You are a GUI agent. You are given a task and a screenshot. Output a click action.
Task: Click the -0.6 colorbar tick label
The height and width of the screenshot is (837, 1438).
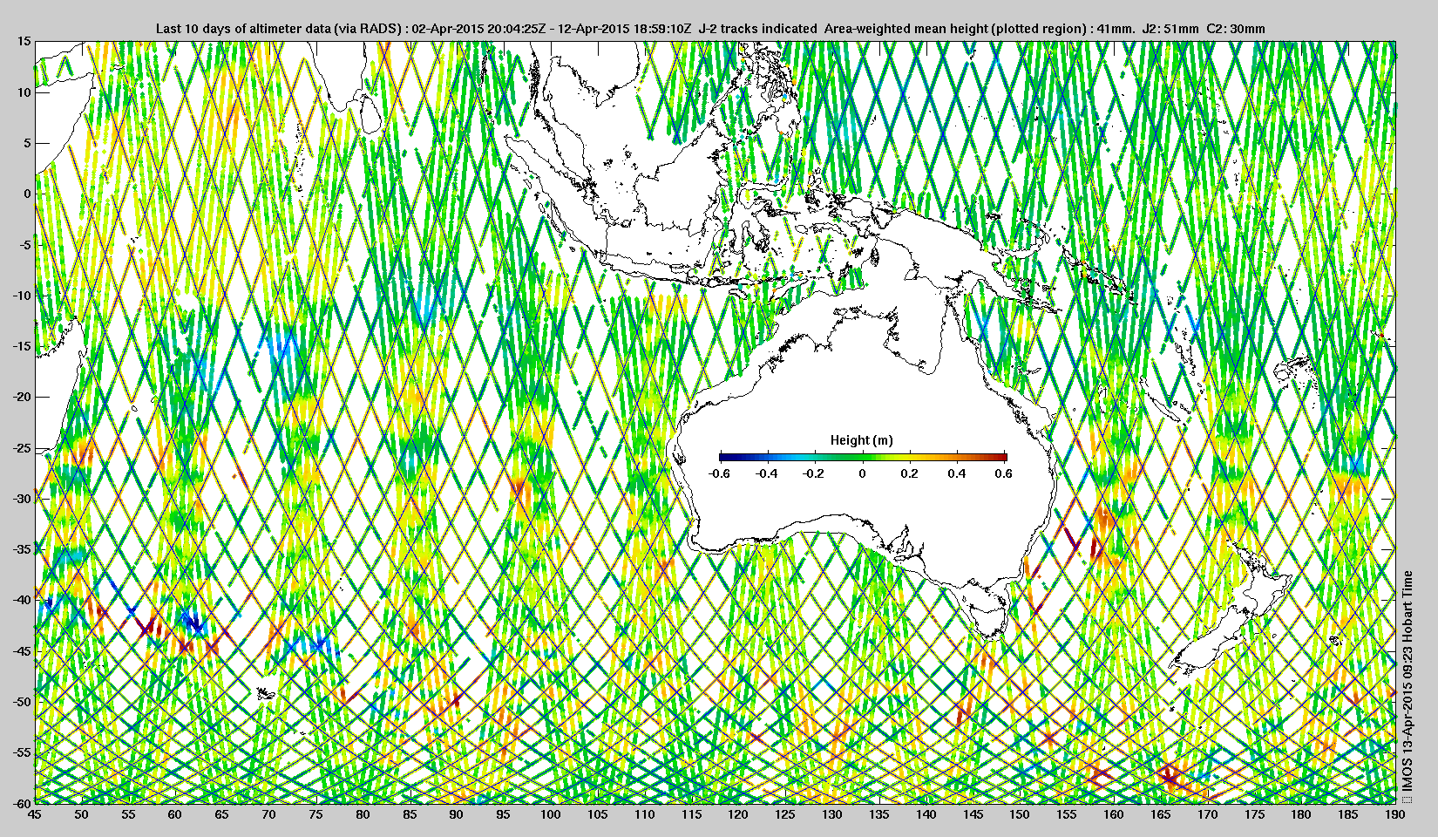(x=719, y=473)
